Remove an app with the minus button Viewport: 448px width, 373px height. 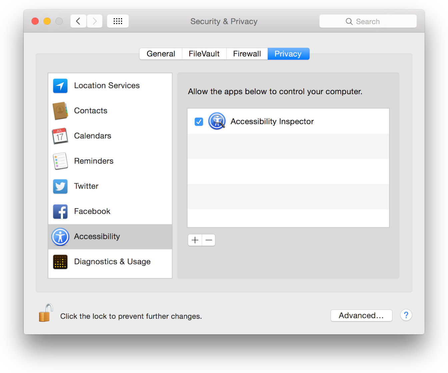coord(209,240)
